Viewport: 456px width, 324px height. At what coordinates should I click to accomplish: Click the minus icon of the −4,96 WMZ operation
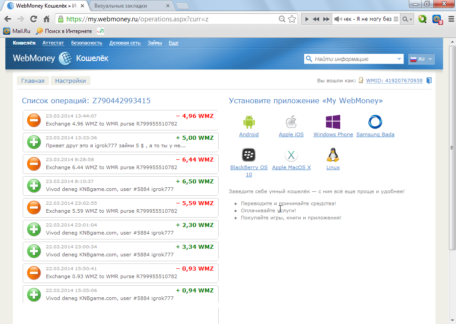tap(34, 120)
